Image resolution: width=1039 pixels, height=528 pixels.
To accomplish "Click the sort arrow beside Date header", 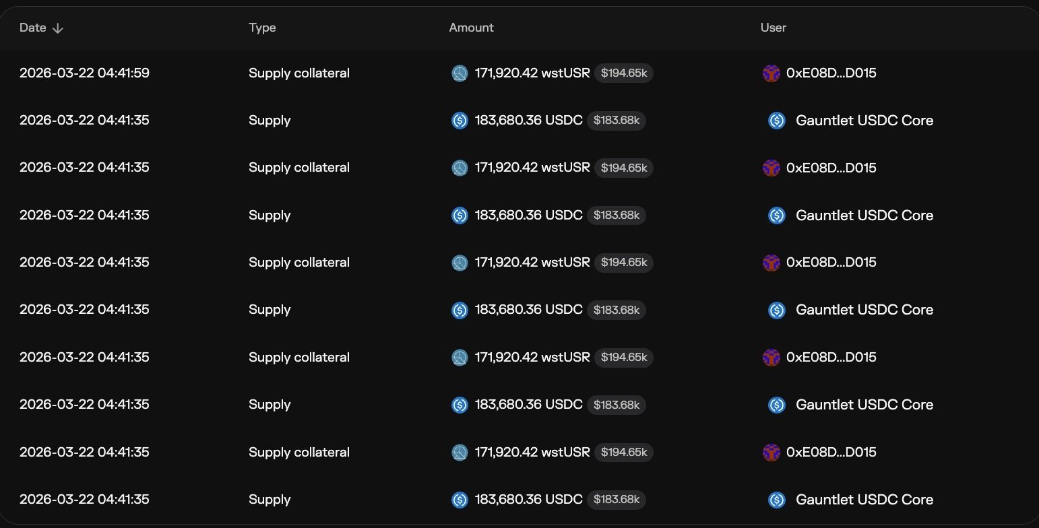I will click(58, 28).
